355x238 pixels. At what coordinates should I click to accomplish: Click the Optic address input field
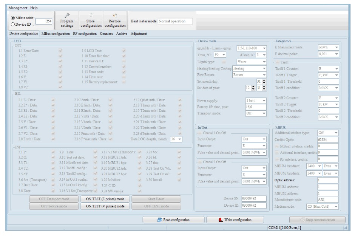[327, 181]
